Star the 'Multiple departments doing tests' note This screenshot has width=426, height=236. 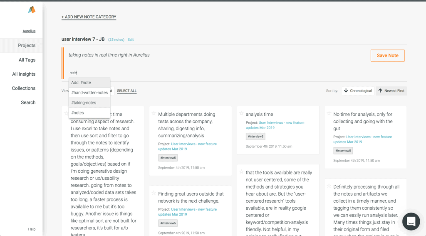[154, 113]
